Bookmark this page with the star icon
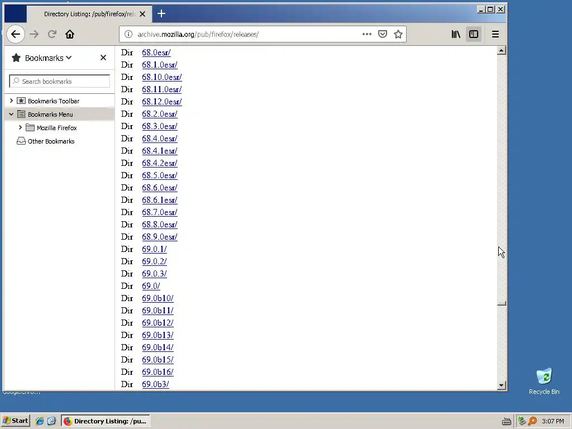The image size is (572, 429). [398, 34]
